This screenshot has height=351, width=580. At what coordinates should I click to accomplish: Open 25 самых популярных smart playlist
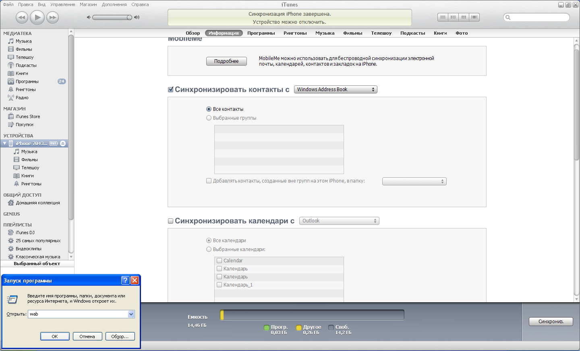(38, 241)
